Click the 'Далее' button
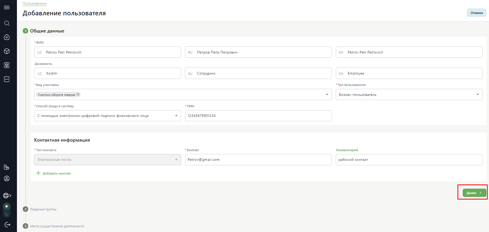Image resolution: width=489 pixels, height=232 pixels. (x=474, y=193)
